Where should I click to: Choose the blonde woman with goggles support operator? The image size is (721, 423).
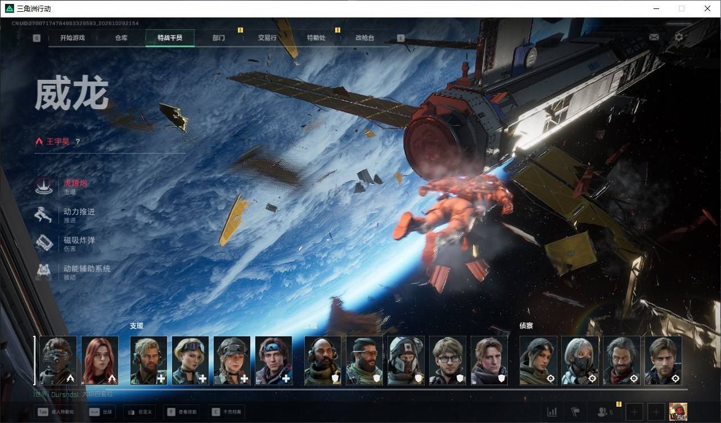click(190, 361)
